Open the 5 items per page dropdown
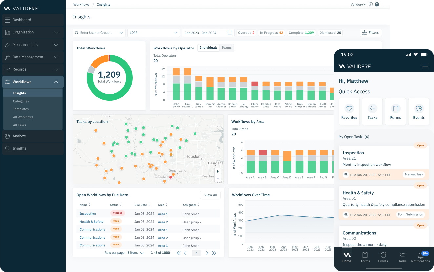Screen dimensions: 434x272 pos(136,253)
